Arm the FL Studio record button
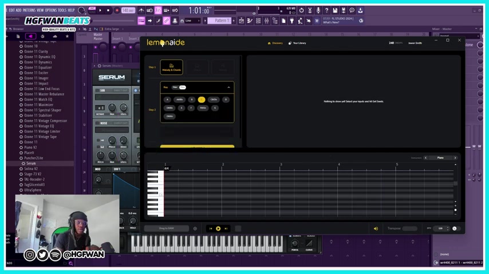Screen dimensions: 489x274 pos(117,10)
